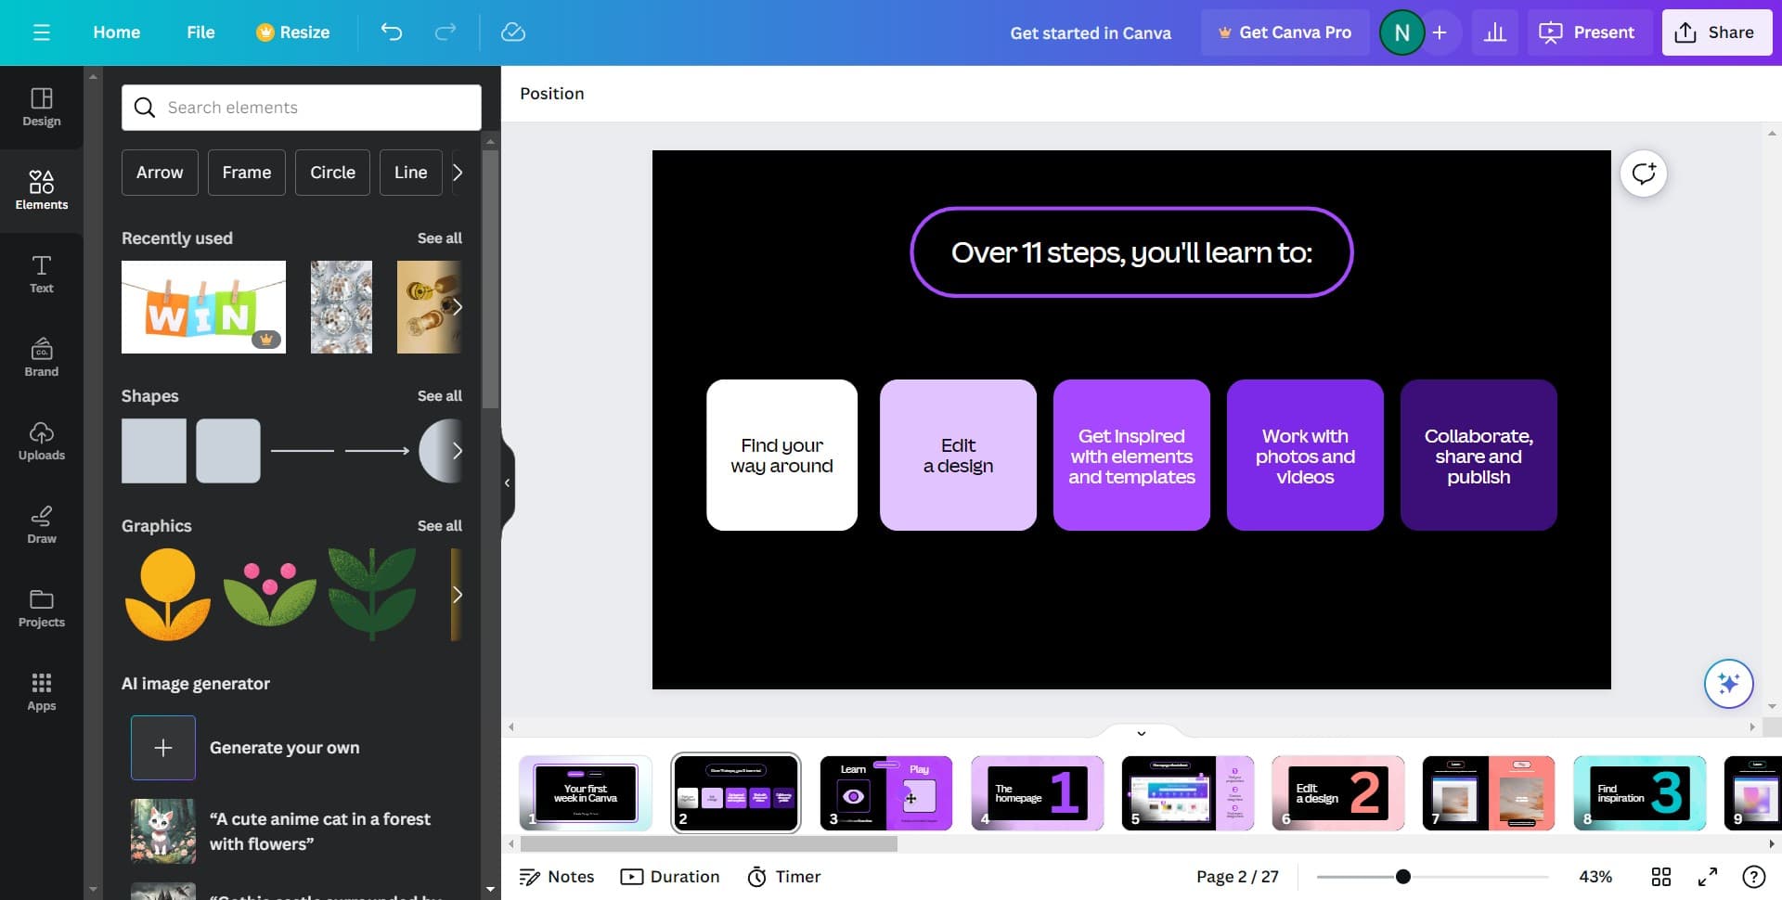The height and width of the screenshot is (900, 1782).
Task: Select the Circle chip
Action: pyautogui.click(x=333, y=173)
